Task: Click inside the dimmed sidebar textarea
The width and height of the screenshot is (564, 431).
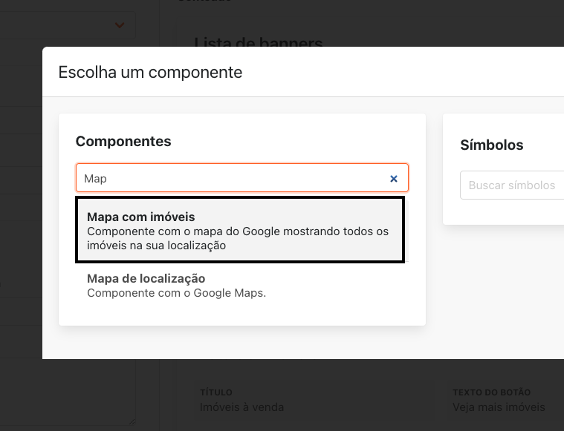Action: 67,393
